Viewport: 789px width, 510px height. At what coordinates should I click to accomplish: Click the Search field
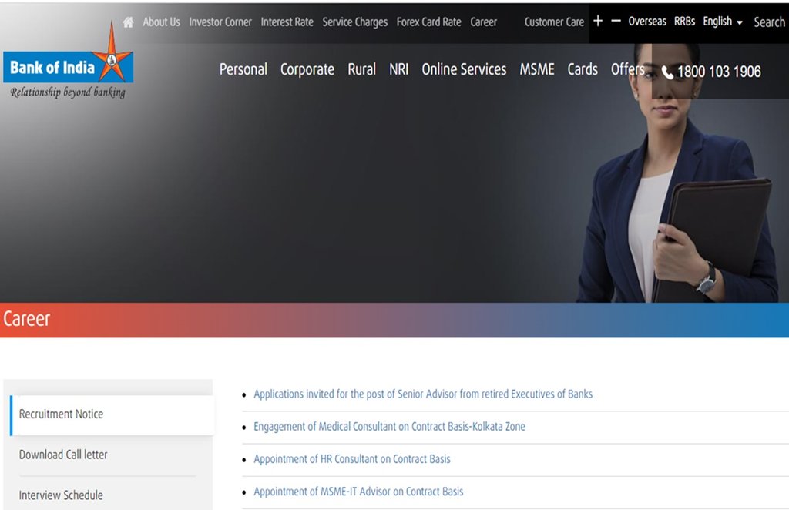click(x=769, y=22)
